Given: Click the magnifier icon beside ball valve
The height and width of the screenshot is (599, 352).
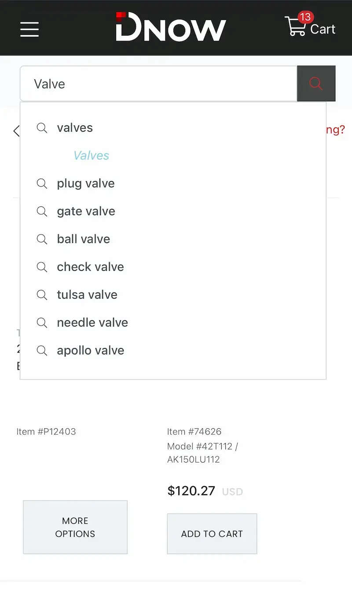Looking at the screenshot, I should click(42, 239).
